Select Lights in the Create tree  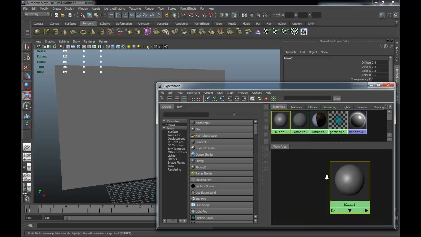pos(172,156)
